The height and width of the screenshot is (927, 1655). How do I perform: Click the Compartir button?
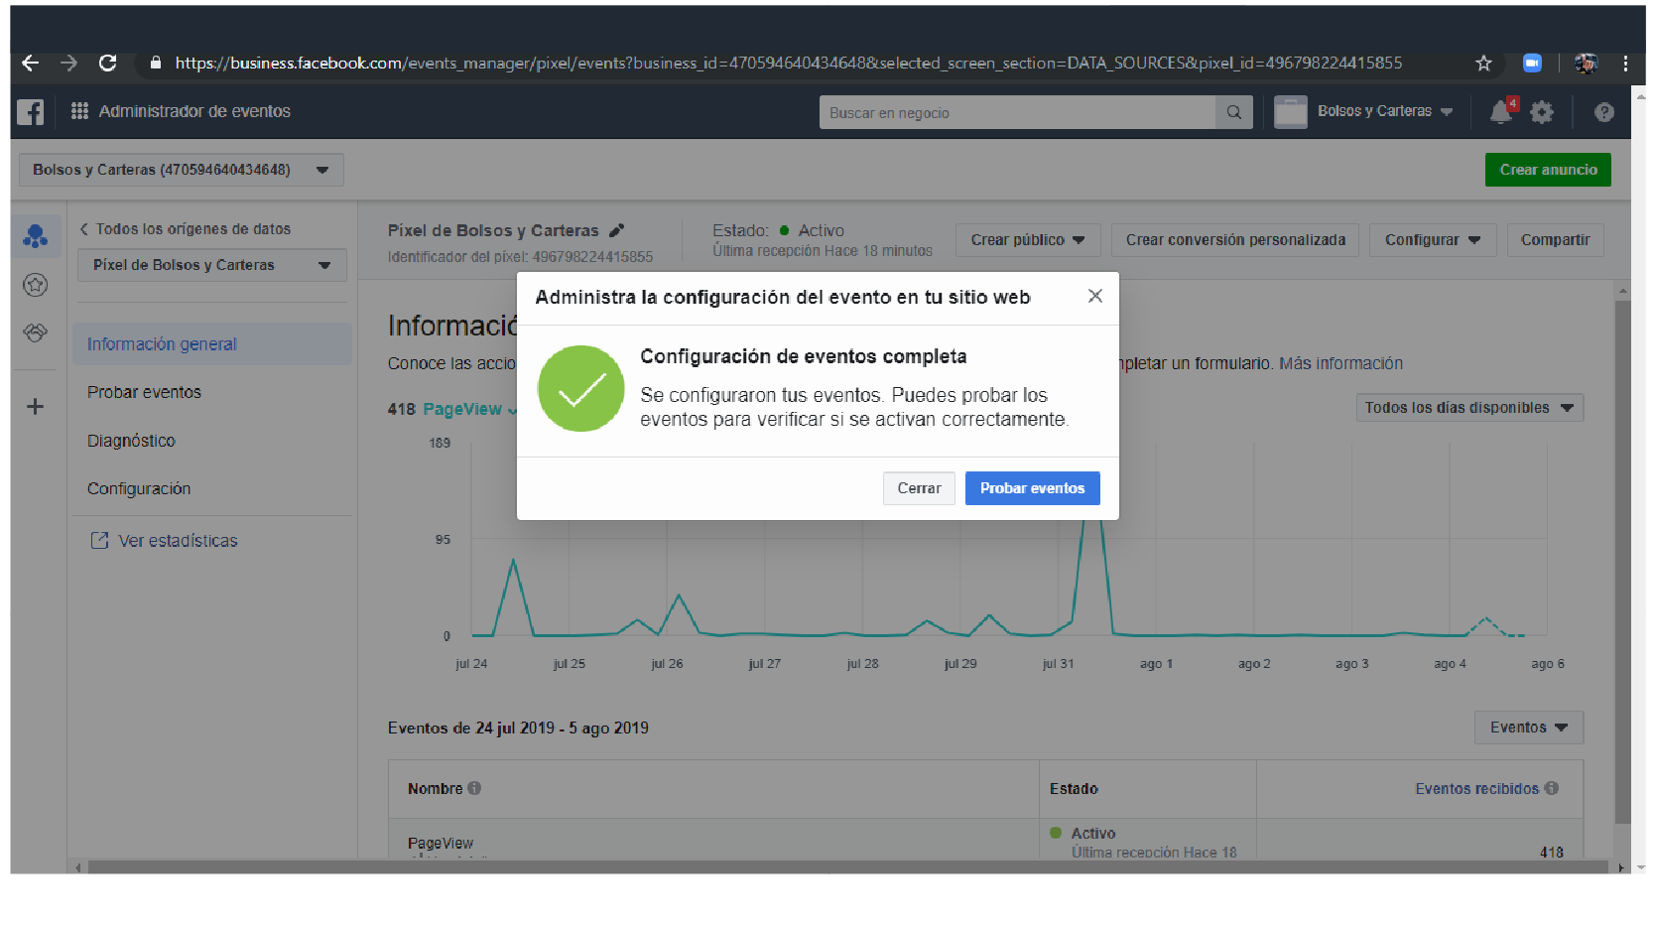tap(1555, 240)
